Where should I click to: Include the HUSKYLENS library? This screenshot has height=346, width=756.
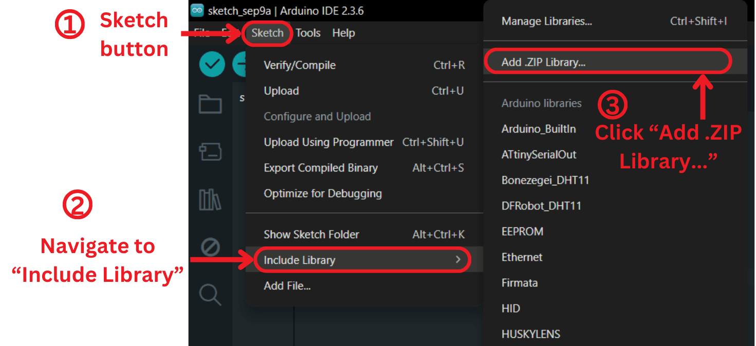(x=530, y=334)
